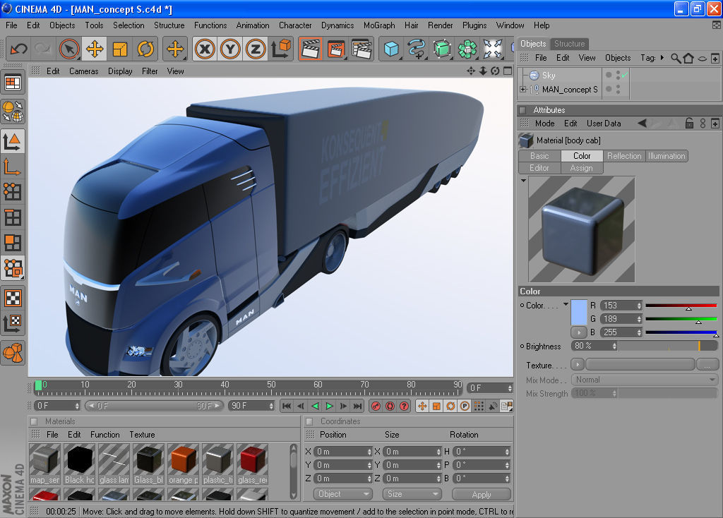Add a Cube primitive object
The height and width of the screenshot is (518, 723).
tap(391, 49)
